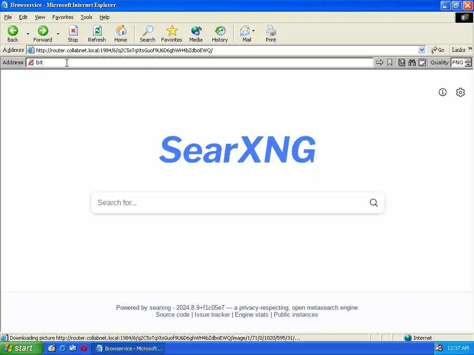
Task: Click Browservice go arrow next to bit
Action: [380, 62]
